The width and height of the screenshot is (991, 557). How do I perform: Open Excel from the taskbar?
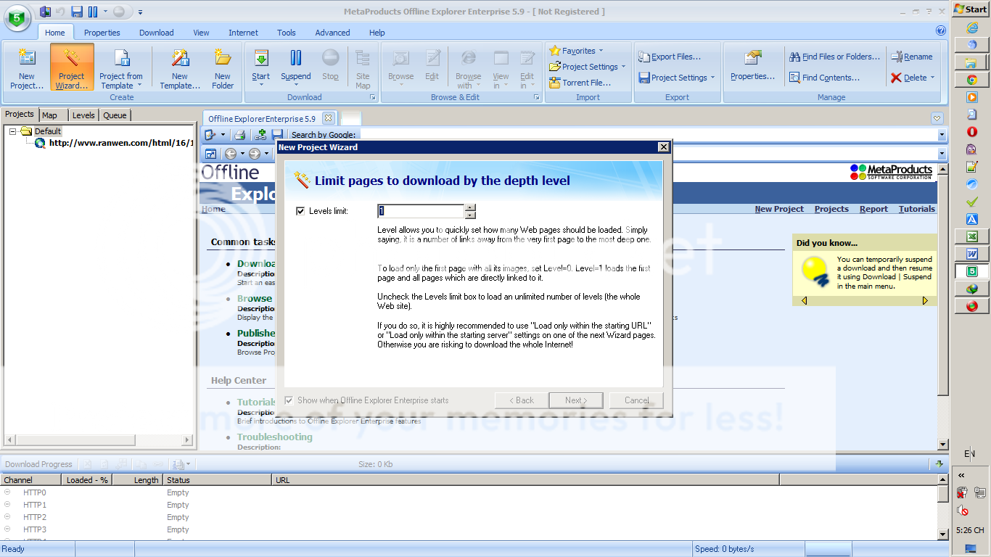coord(971,236)
